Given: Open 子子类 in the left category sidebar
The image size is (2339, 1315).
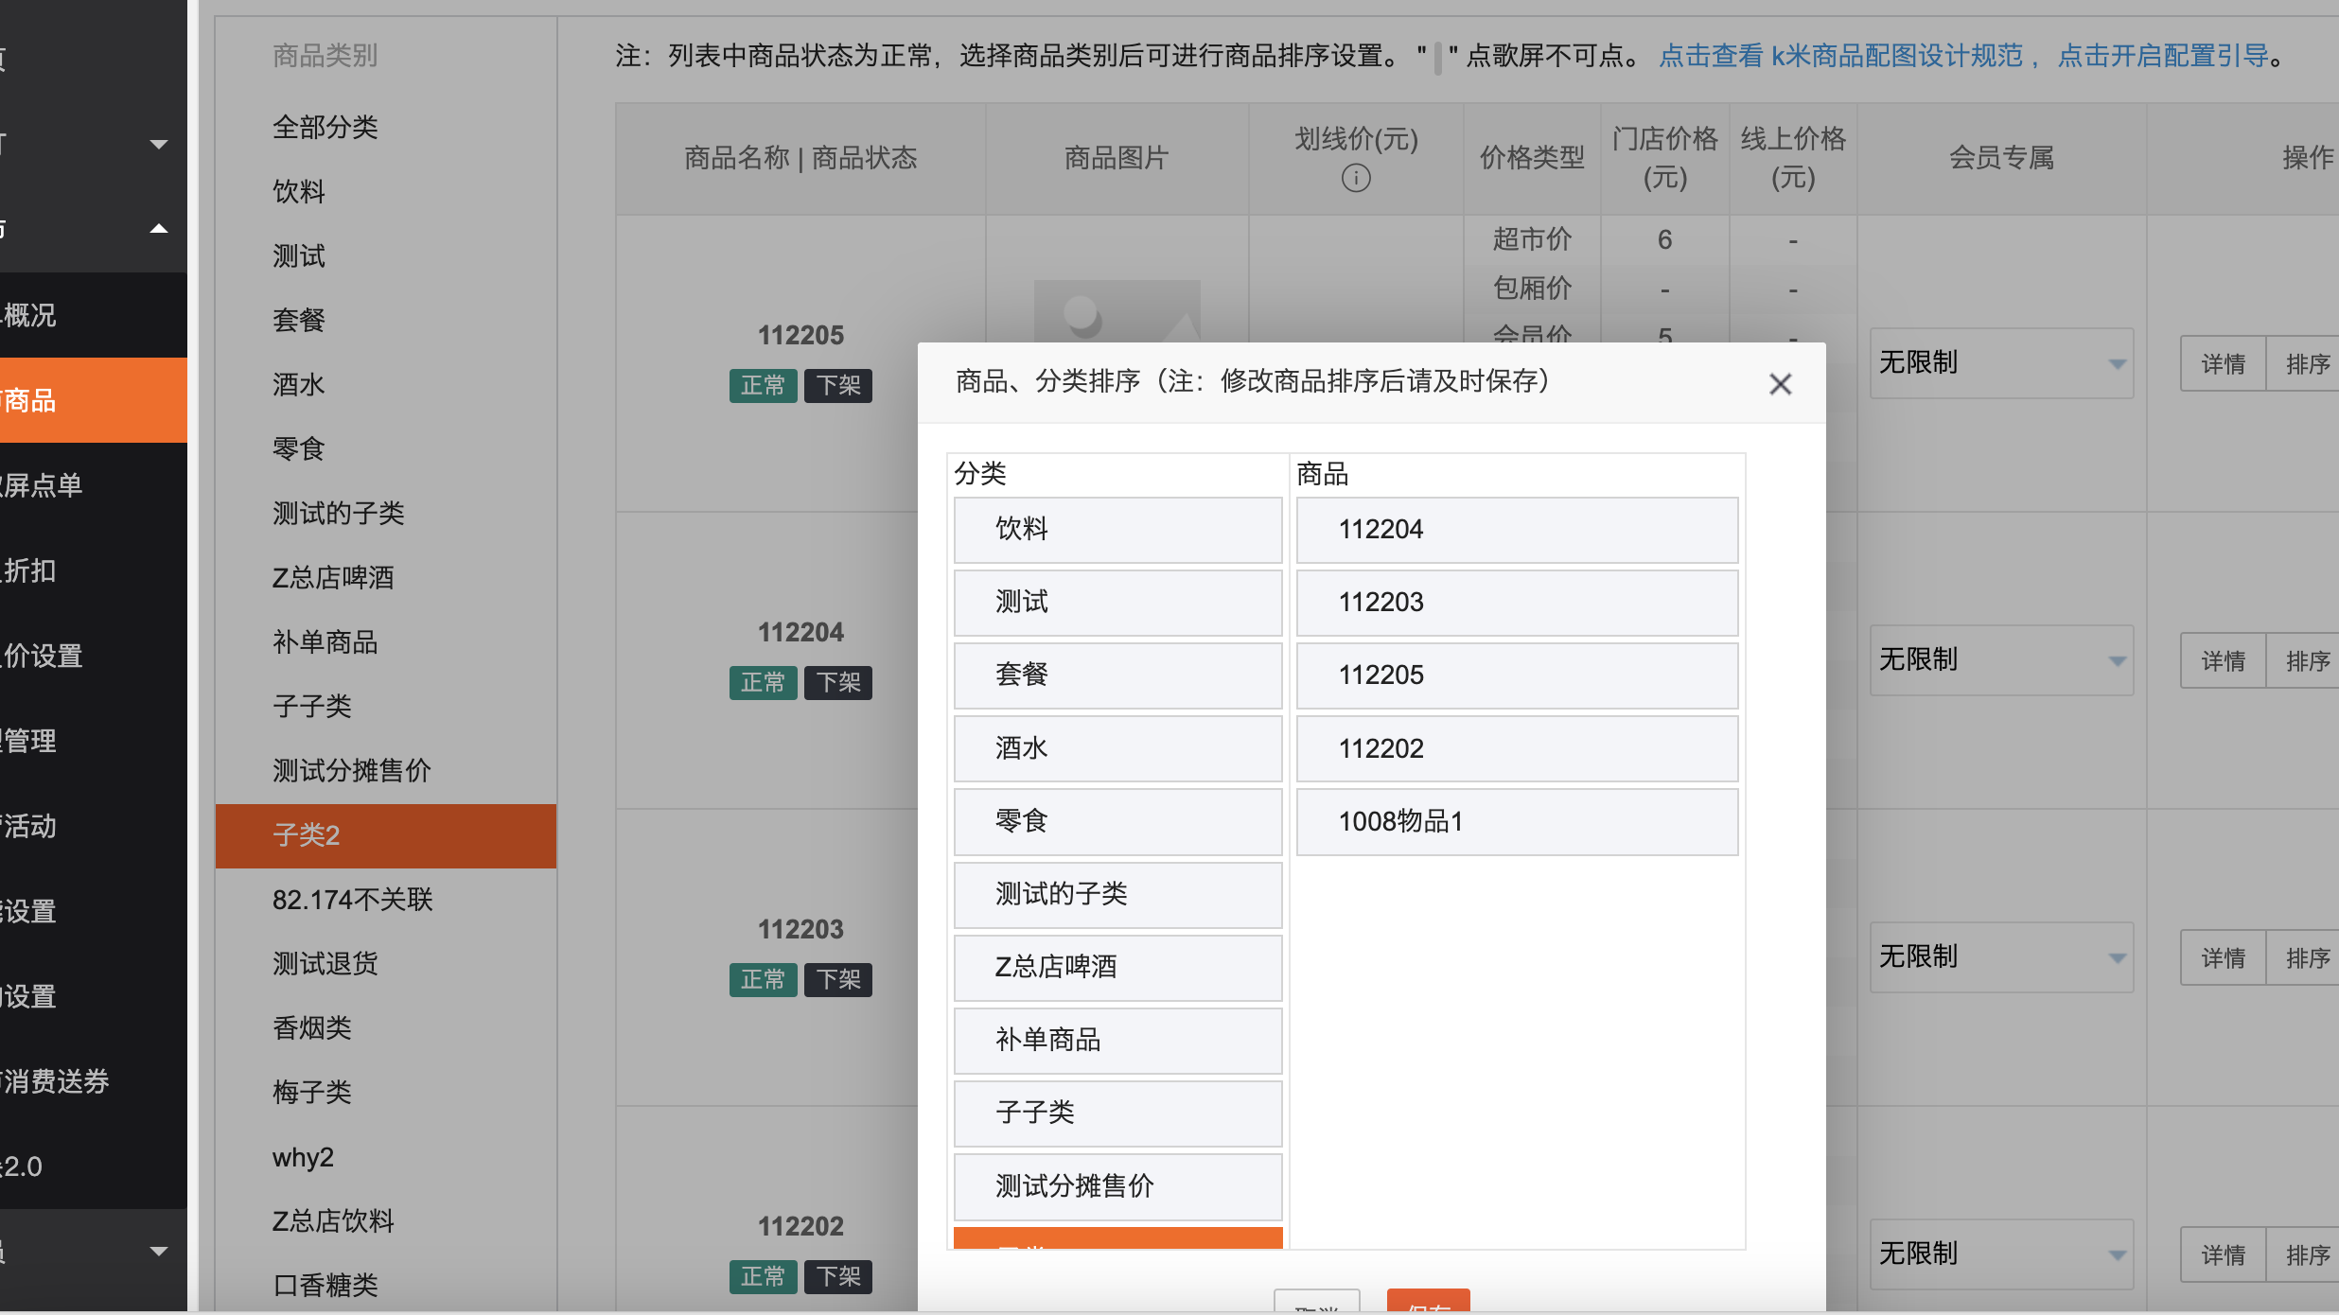Looking at the screenshot, I should (x=385, y=706).
